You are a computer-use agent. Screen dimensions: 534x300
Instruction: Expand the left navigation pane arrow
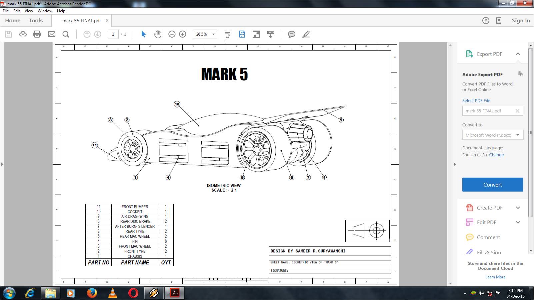tap(2, 164)
